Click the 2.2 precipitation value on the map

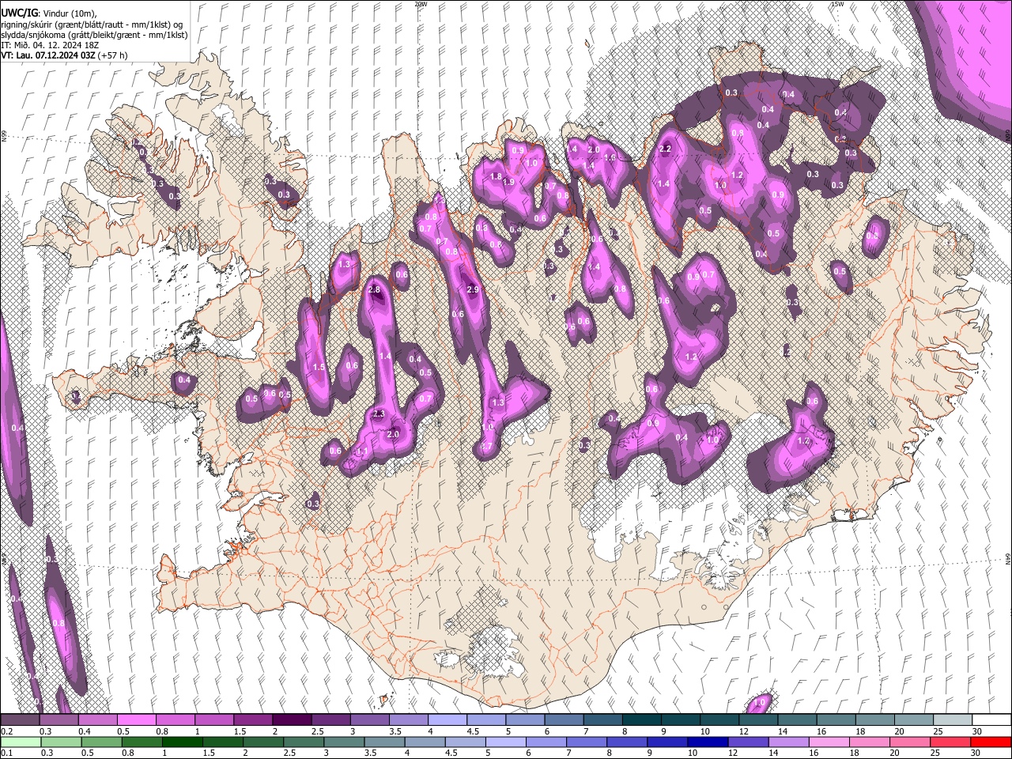[x=665, y=149]
